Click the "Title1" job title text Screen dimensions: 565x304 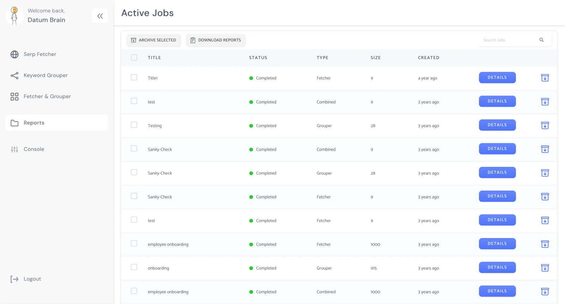click(x=153, y=78)
